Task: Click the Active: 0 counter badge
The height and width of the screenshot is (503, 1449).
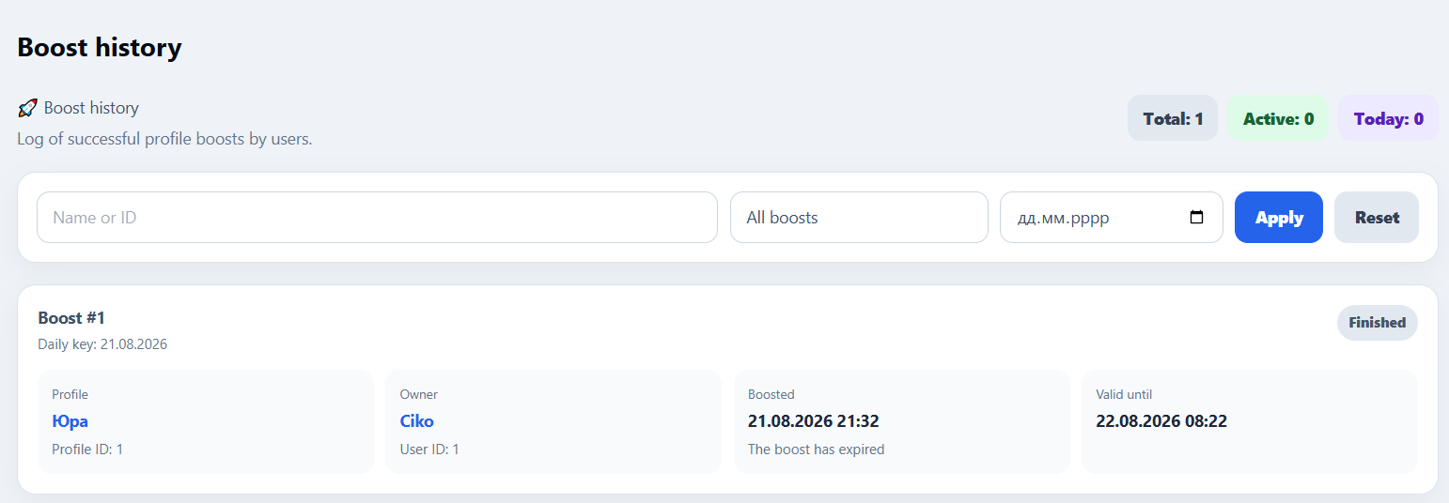Action: click(1278, 118)
